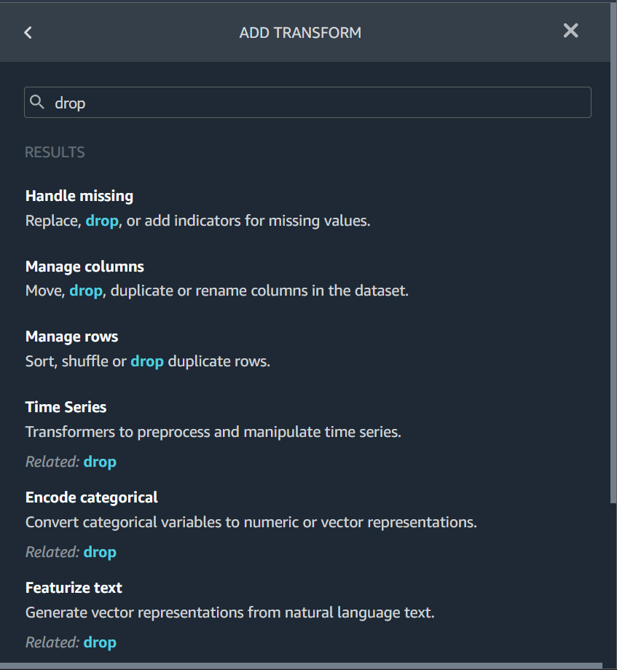
Task: Click the drop link under Manage rows
Action: point(146,360)
